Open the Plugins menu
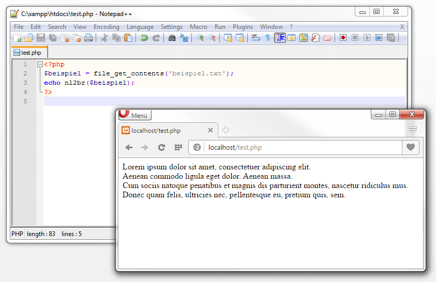This screenshot has height=282, width=436. click(243, 27)
